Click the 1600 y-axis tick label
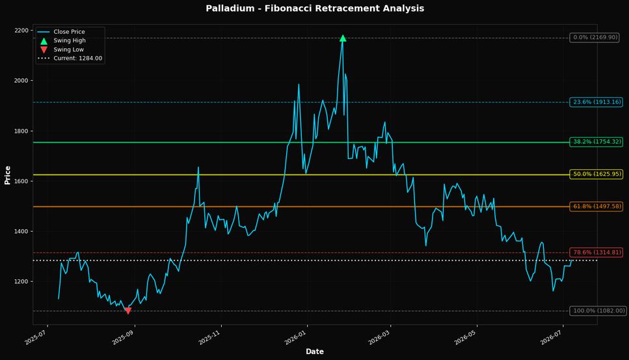629x360 pixels. point(21,182)
